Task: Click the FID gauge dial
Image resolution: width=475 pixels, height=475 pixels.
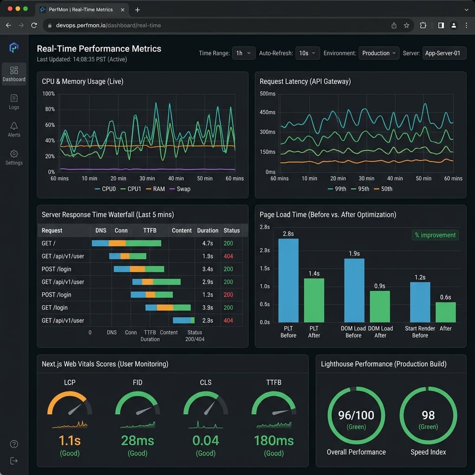Action: pos(137,403)
